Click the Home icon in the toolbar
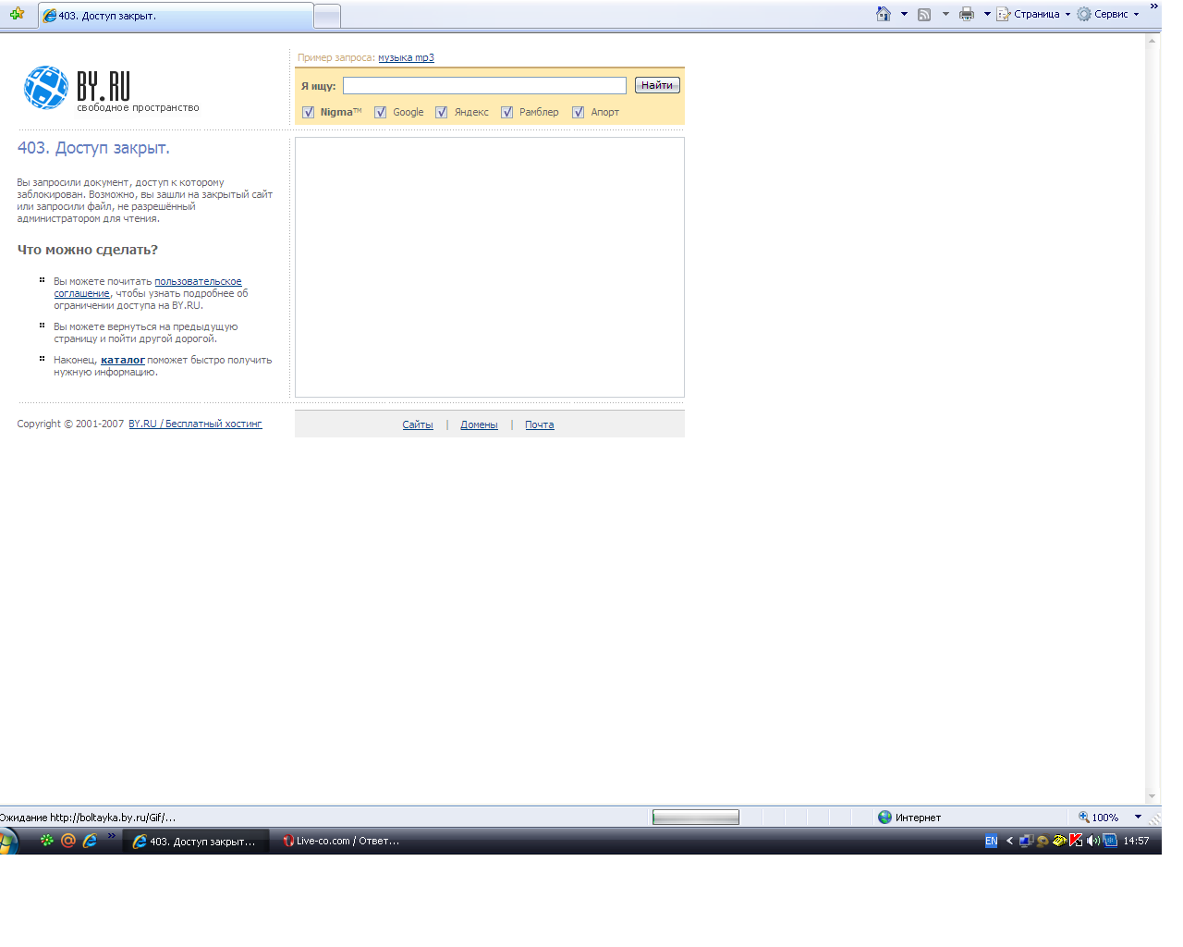 click(884, 14)
